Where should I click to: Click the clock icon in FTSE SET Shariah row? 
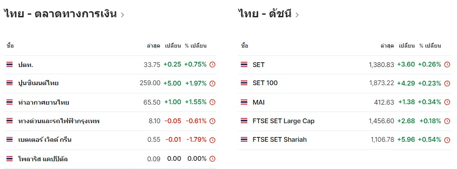pyautogui.click(x=447, y=140)
